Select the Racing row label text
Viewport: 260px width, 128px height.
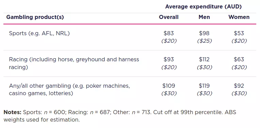click(74, 63)
